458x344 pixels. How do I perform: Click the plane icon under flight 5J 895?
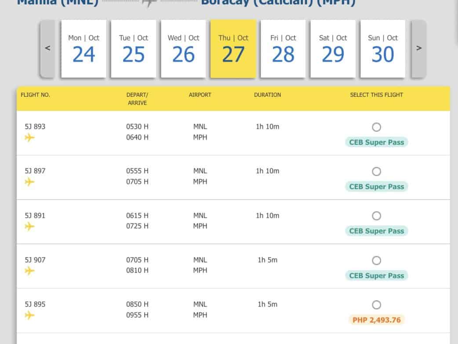(29, 315)
